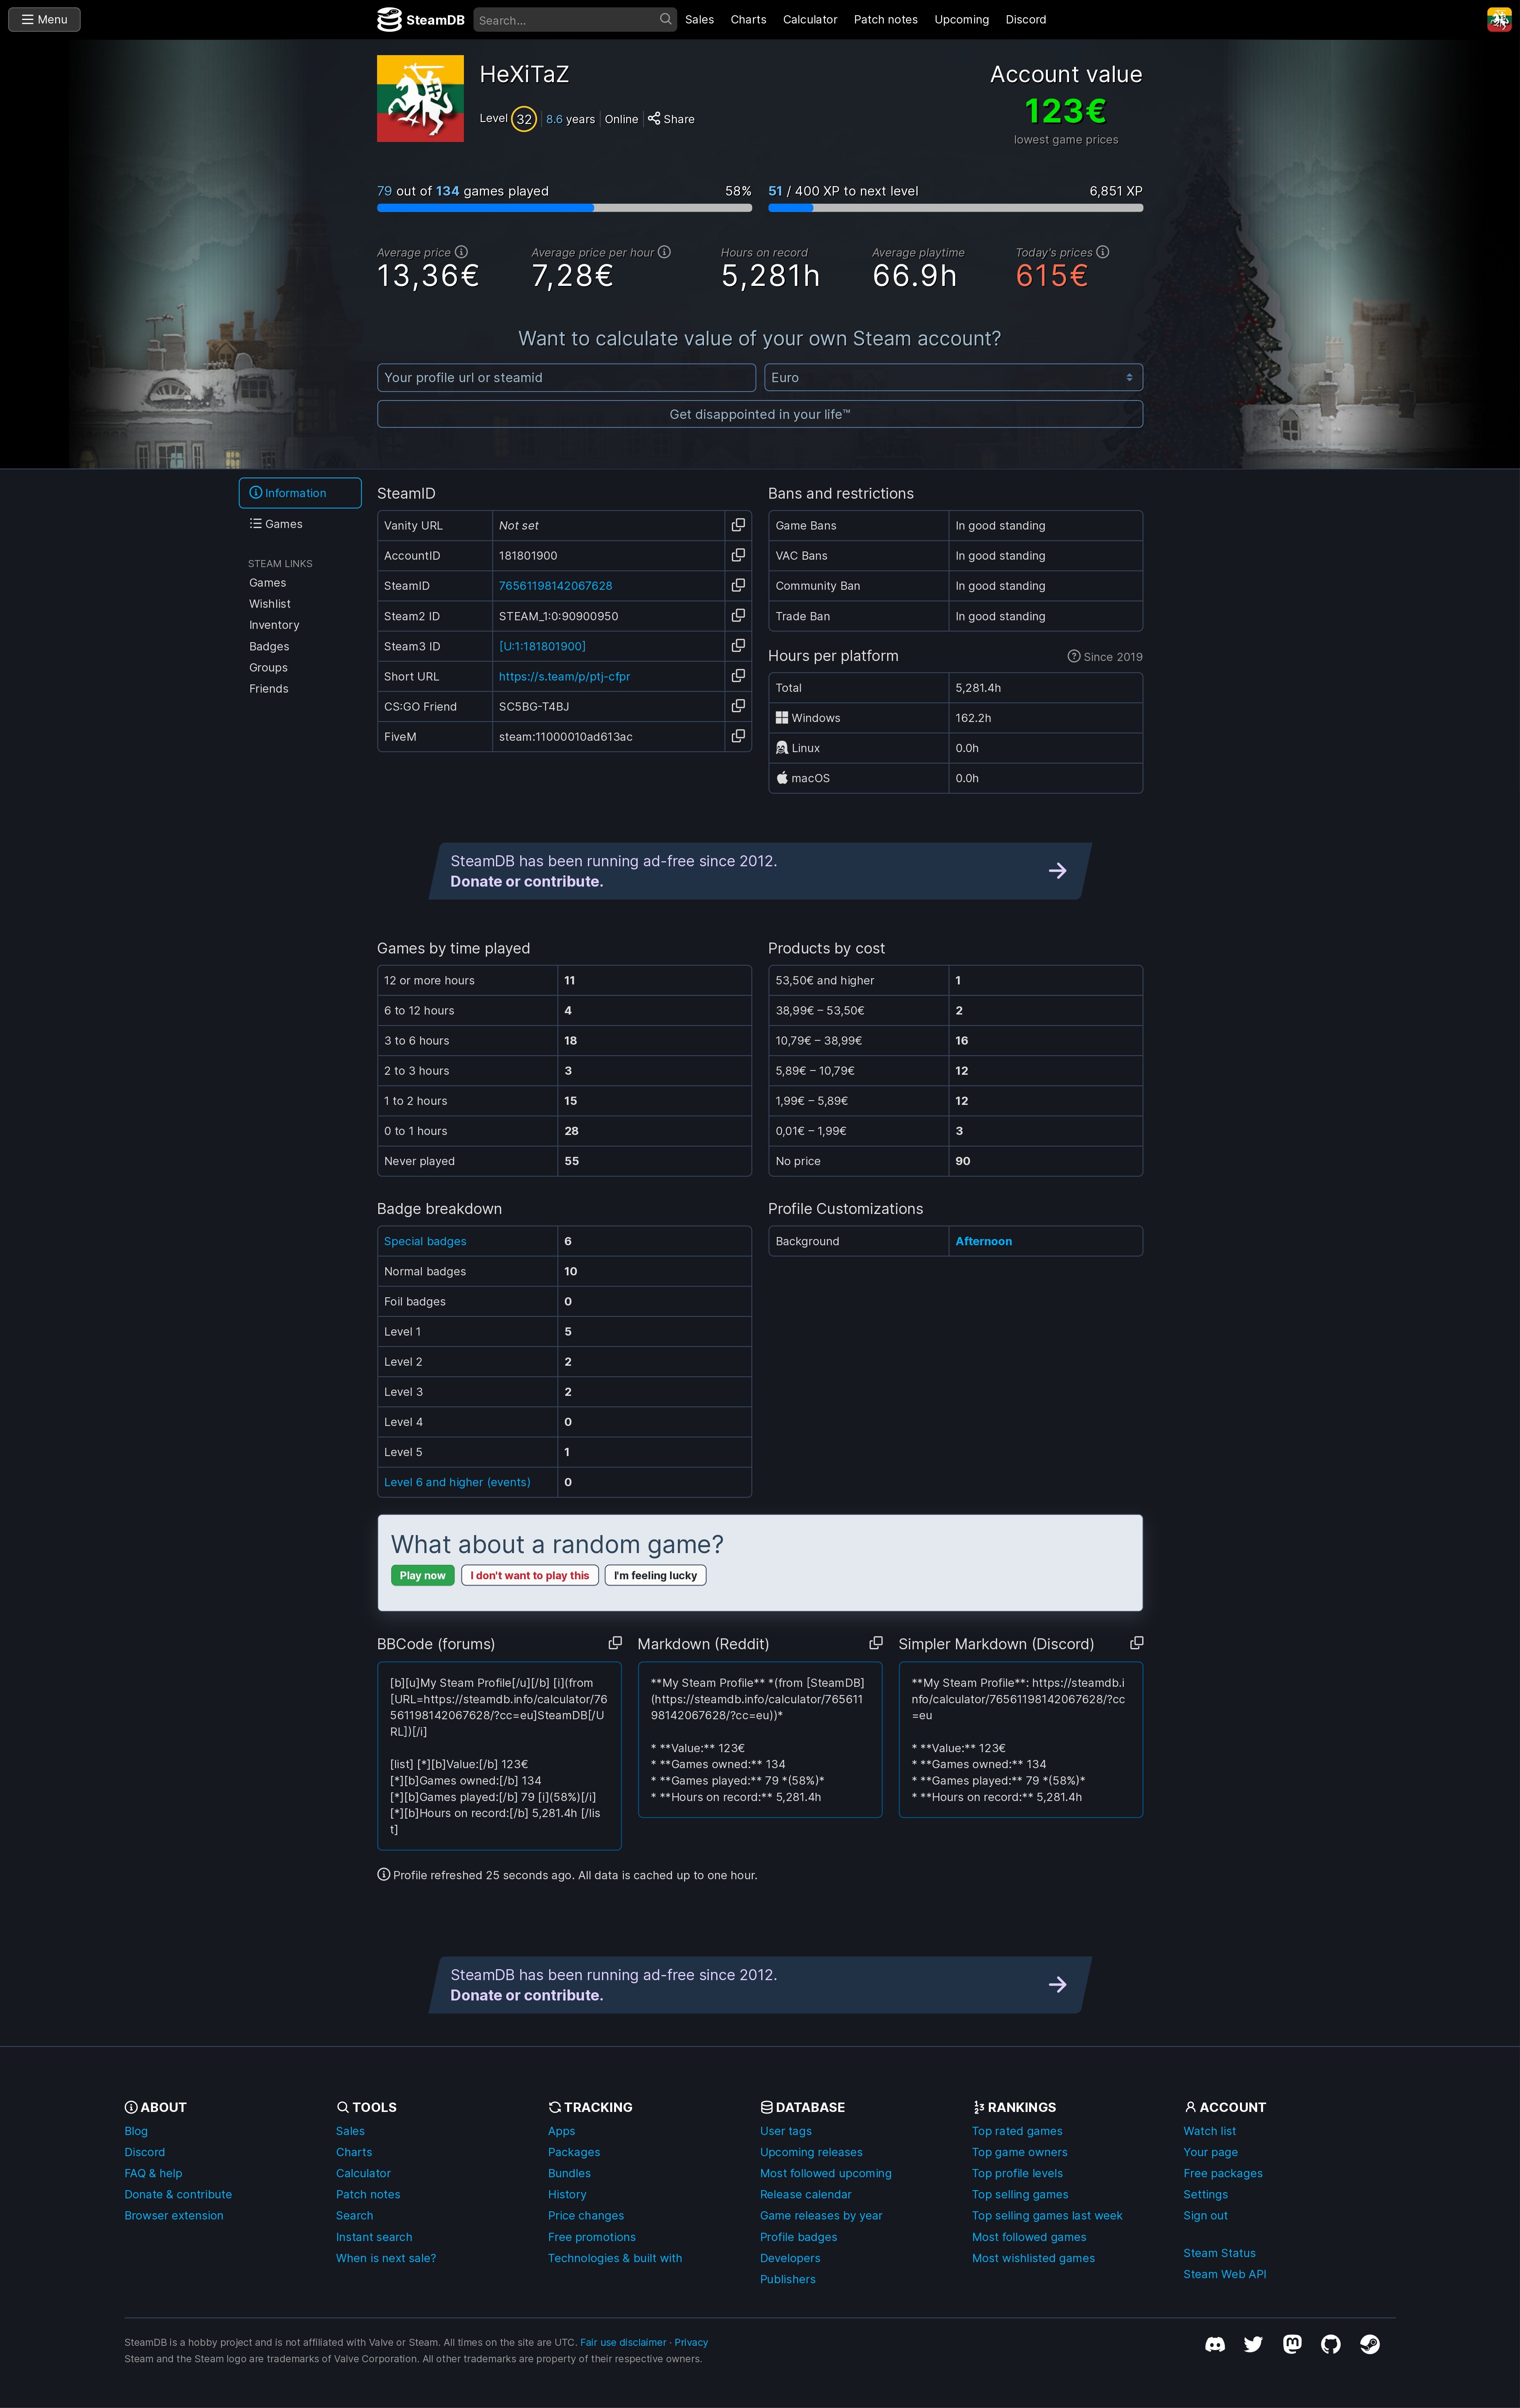Click the Average price per hour info icon

point(665,252)
